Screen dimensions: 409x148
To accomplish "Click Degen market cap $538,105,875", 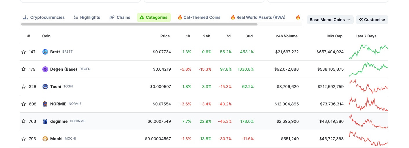I will pyautogui.click(x=330, y=69).
